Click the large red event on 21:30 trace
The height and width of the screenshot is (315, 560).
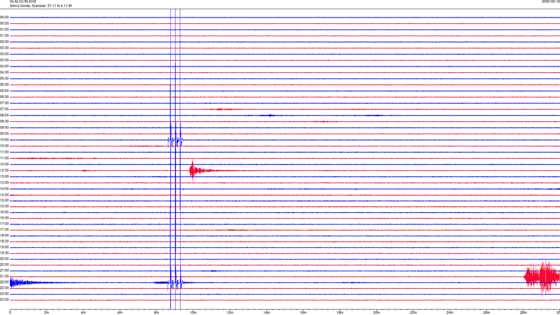(x=542, y=276)
